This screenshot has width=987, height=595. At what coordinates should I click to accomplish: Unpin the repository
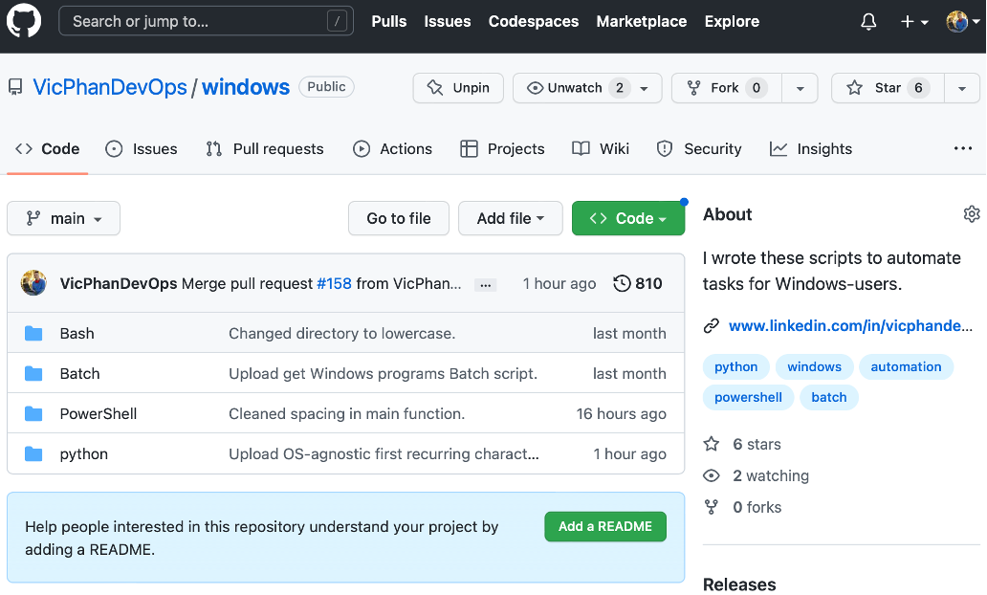458,87
